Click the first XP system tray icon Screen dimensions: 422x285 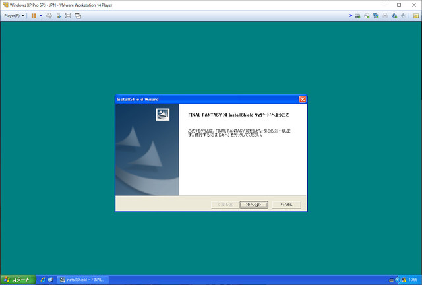pos(392,280)
